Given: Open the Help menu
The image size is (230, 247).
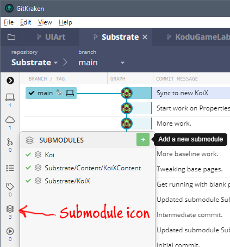Looking at the screenshot, I should pyautogui.click(x=65, y=22).
